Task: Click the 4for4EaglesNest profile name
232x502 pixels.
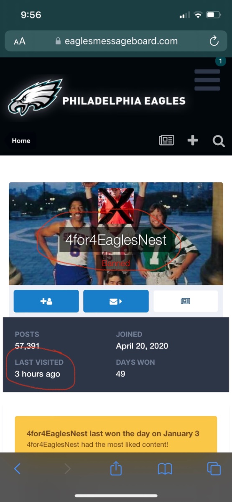Action: tap(116, 240)
